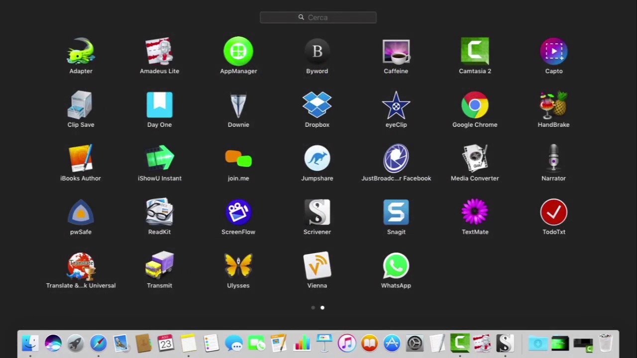Launch Keynote from the Dock

point(324,343)
